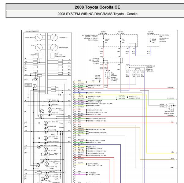
Task: Click ANTI-LOCK BRAKES SYSTEM label near WHT/GRN wires
Action: [x=134, y=97]
